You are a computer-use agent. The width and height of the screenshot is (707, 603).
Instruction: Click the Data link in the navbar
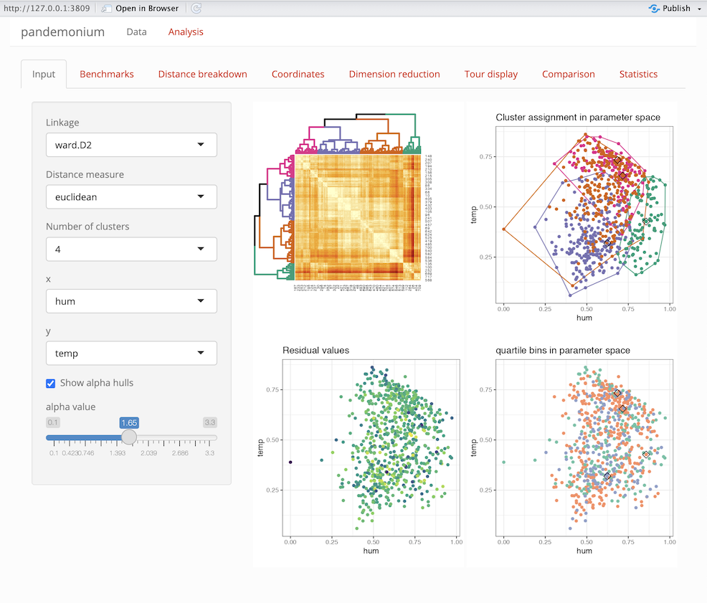coord(136,32)
